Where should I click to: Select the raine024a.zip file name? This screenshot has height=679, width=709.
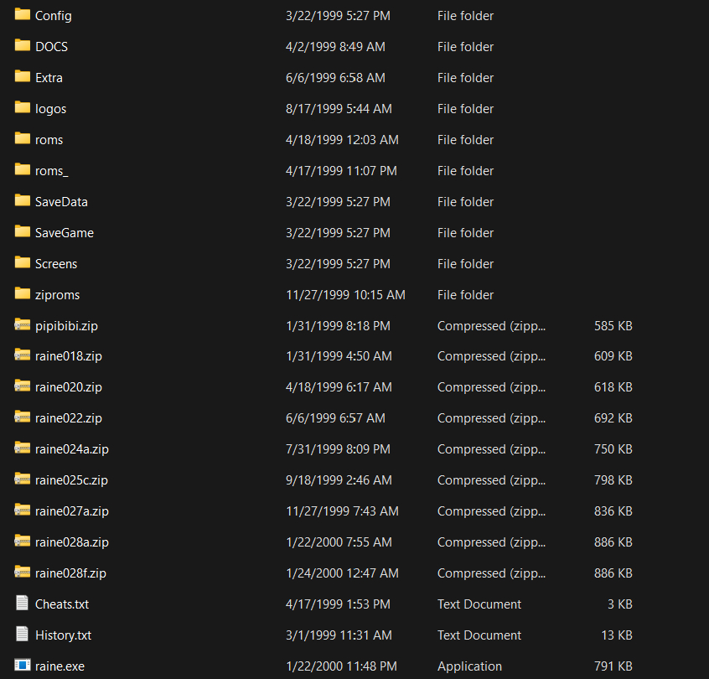pyautogui.click(x=72, y=449)
